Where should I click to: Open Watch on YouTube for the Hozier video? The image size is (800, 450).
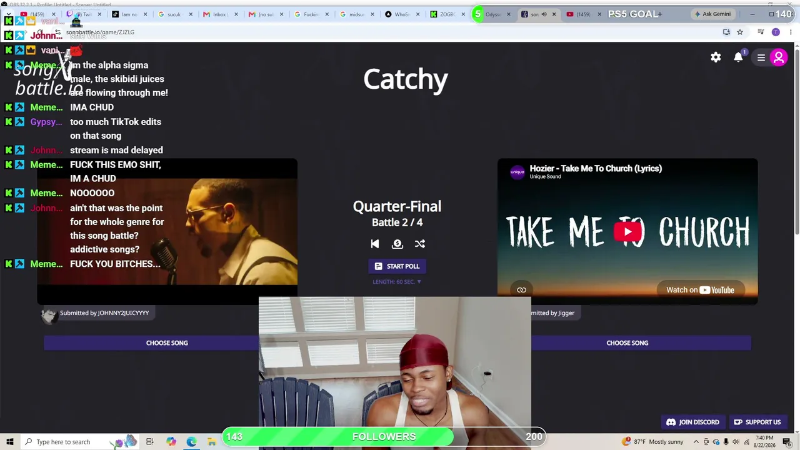click(x=700, y=290)
